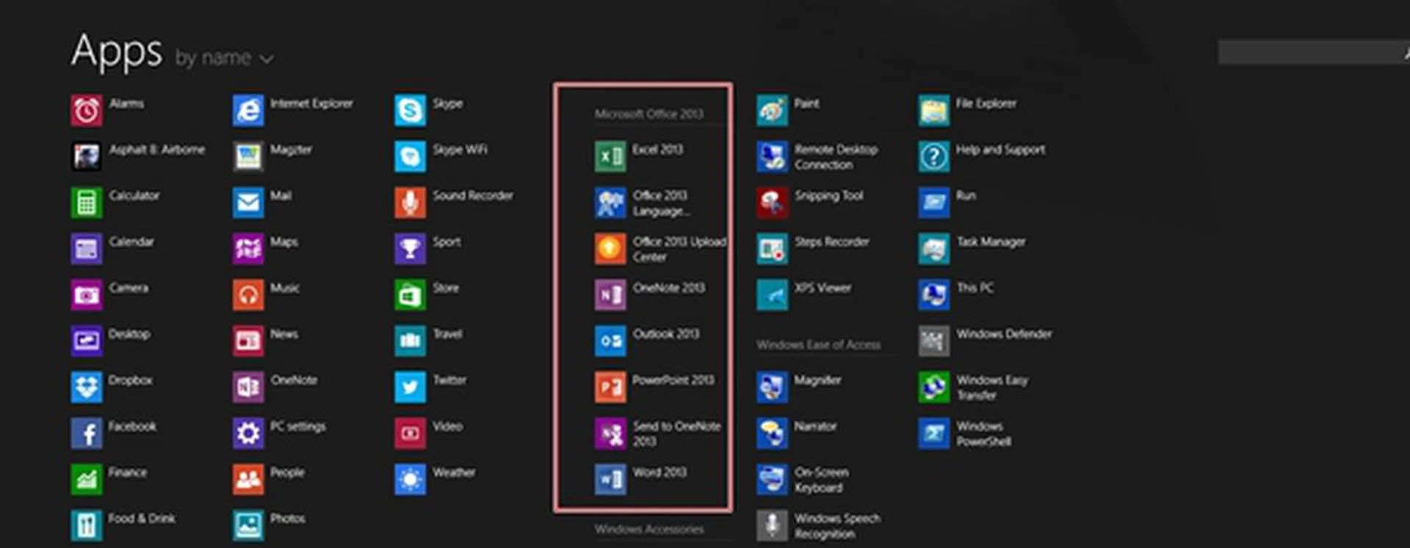The width and height of the screenshot is (1410, 548).
Task: Launch the Video app icon
Action: pos(410,434)
